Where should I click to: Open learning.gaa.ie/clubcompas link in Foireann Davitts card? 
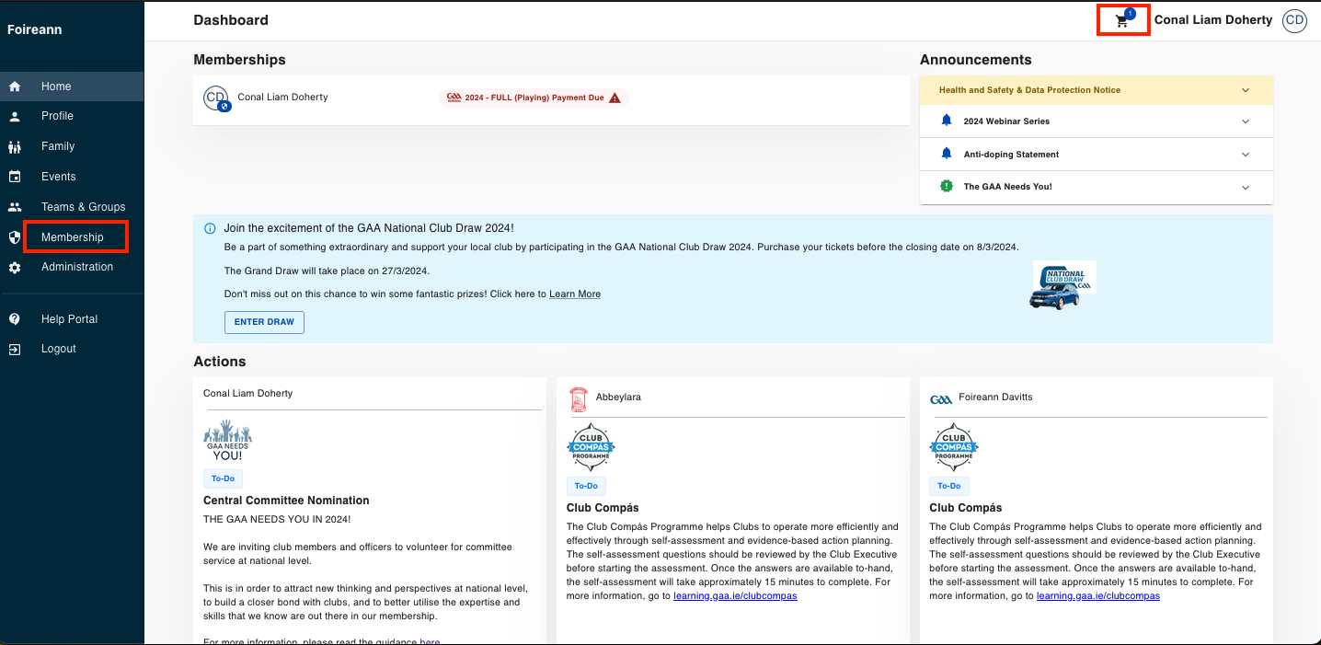coord(1098,596)
